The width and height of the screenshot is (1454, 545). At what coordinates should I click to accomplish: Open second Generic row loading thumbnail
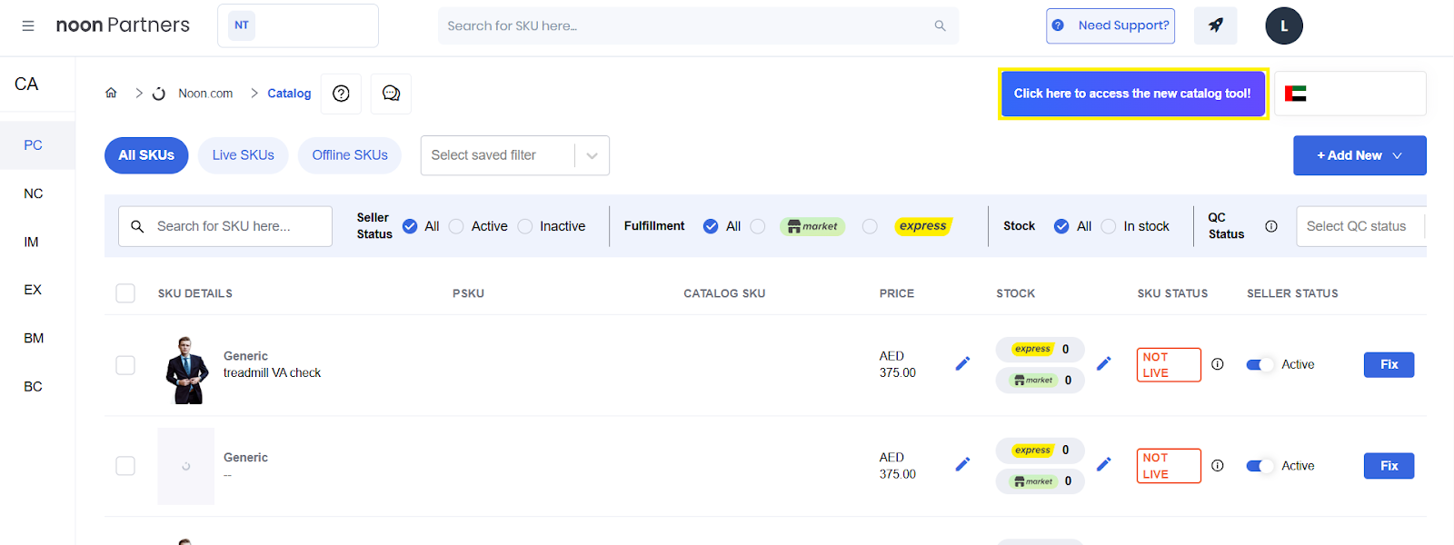186,466
